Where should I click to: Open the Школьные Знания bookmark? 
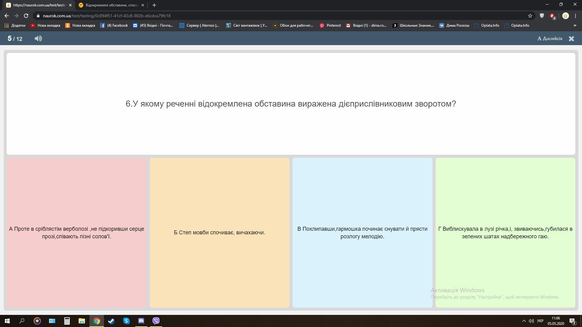(x=413, y=25)
